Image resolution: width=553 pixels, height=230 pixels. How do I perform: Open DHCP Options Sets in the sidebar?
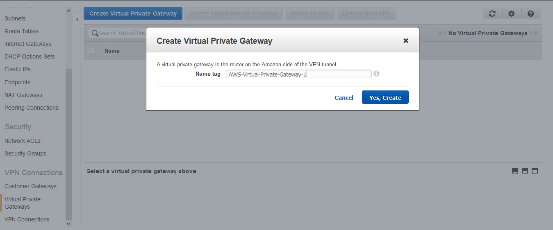(x=30, y=56)
